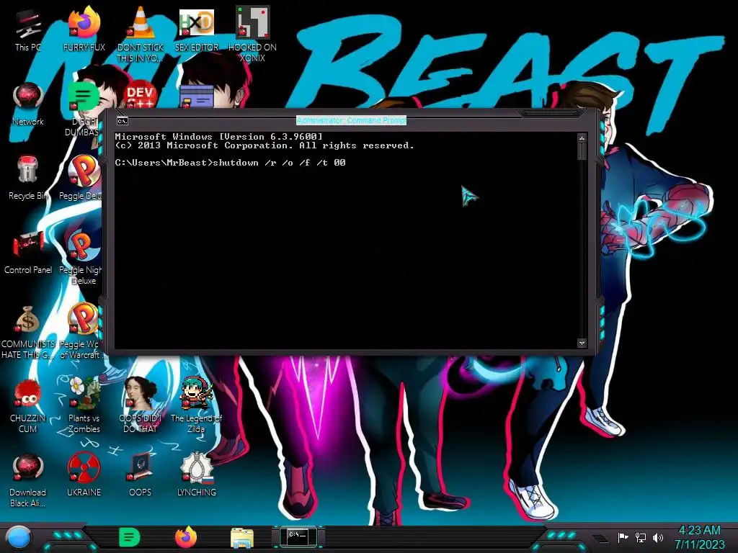Open the Network desktop icon
The height and width of the screenshot is (553, 738).
[x=28, y=104]
